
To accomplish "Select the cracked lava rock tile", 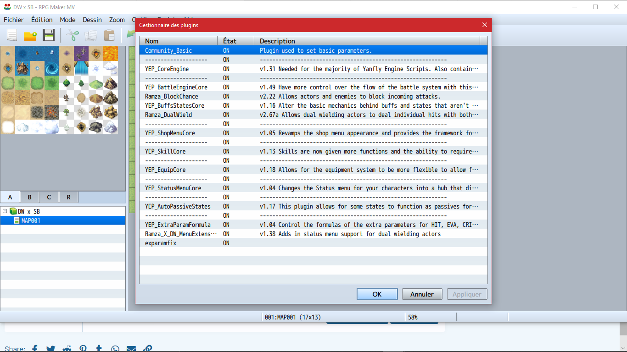I will click(x=52, y=112).
